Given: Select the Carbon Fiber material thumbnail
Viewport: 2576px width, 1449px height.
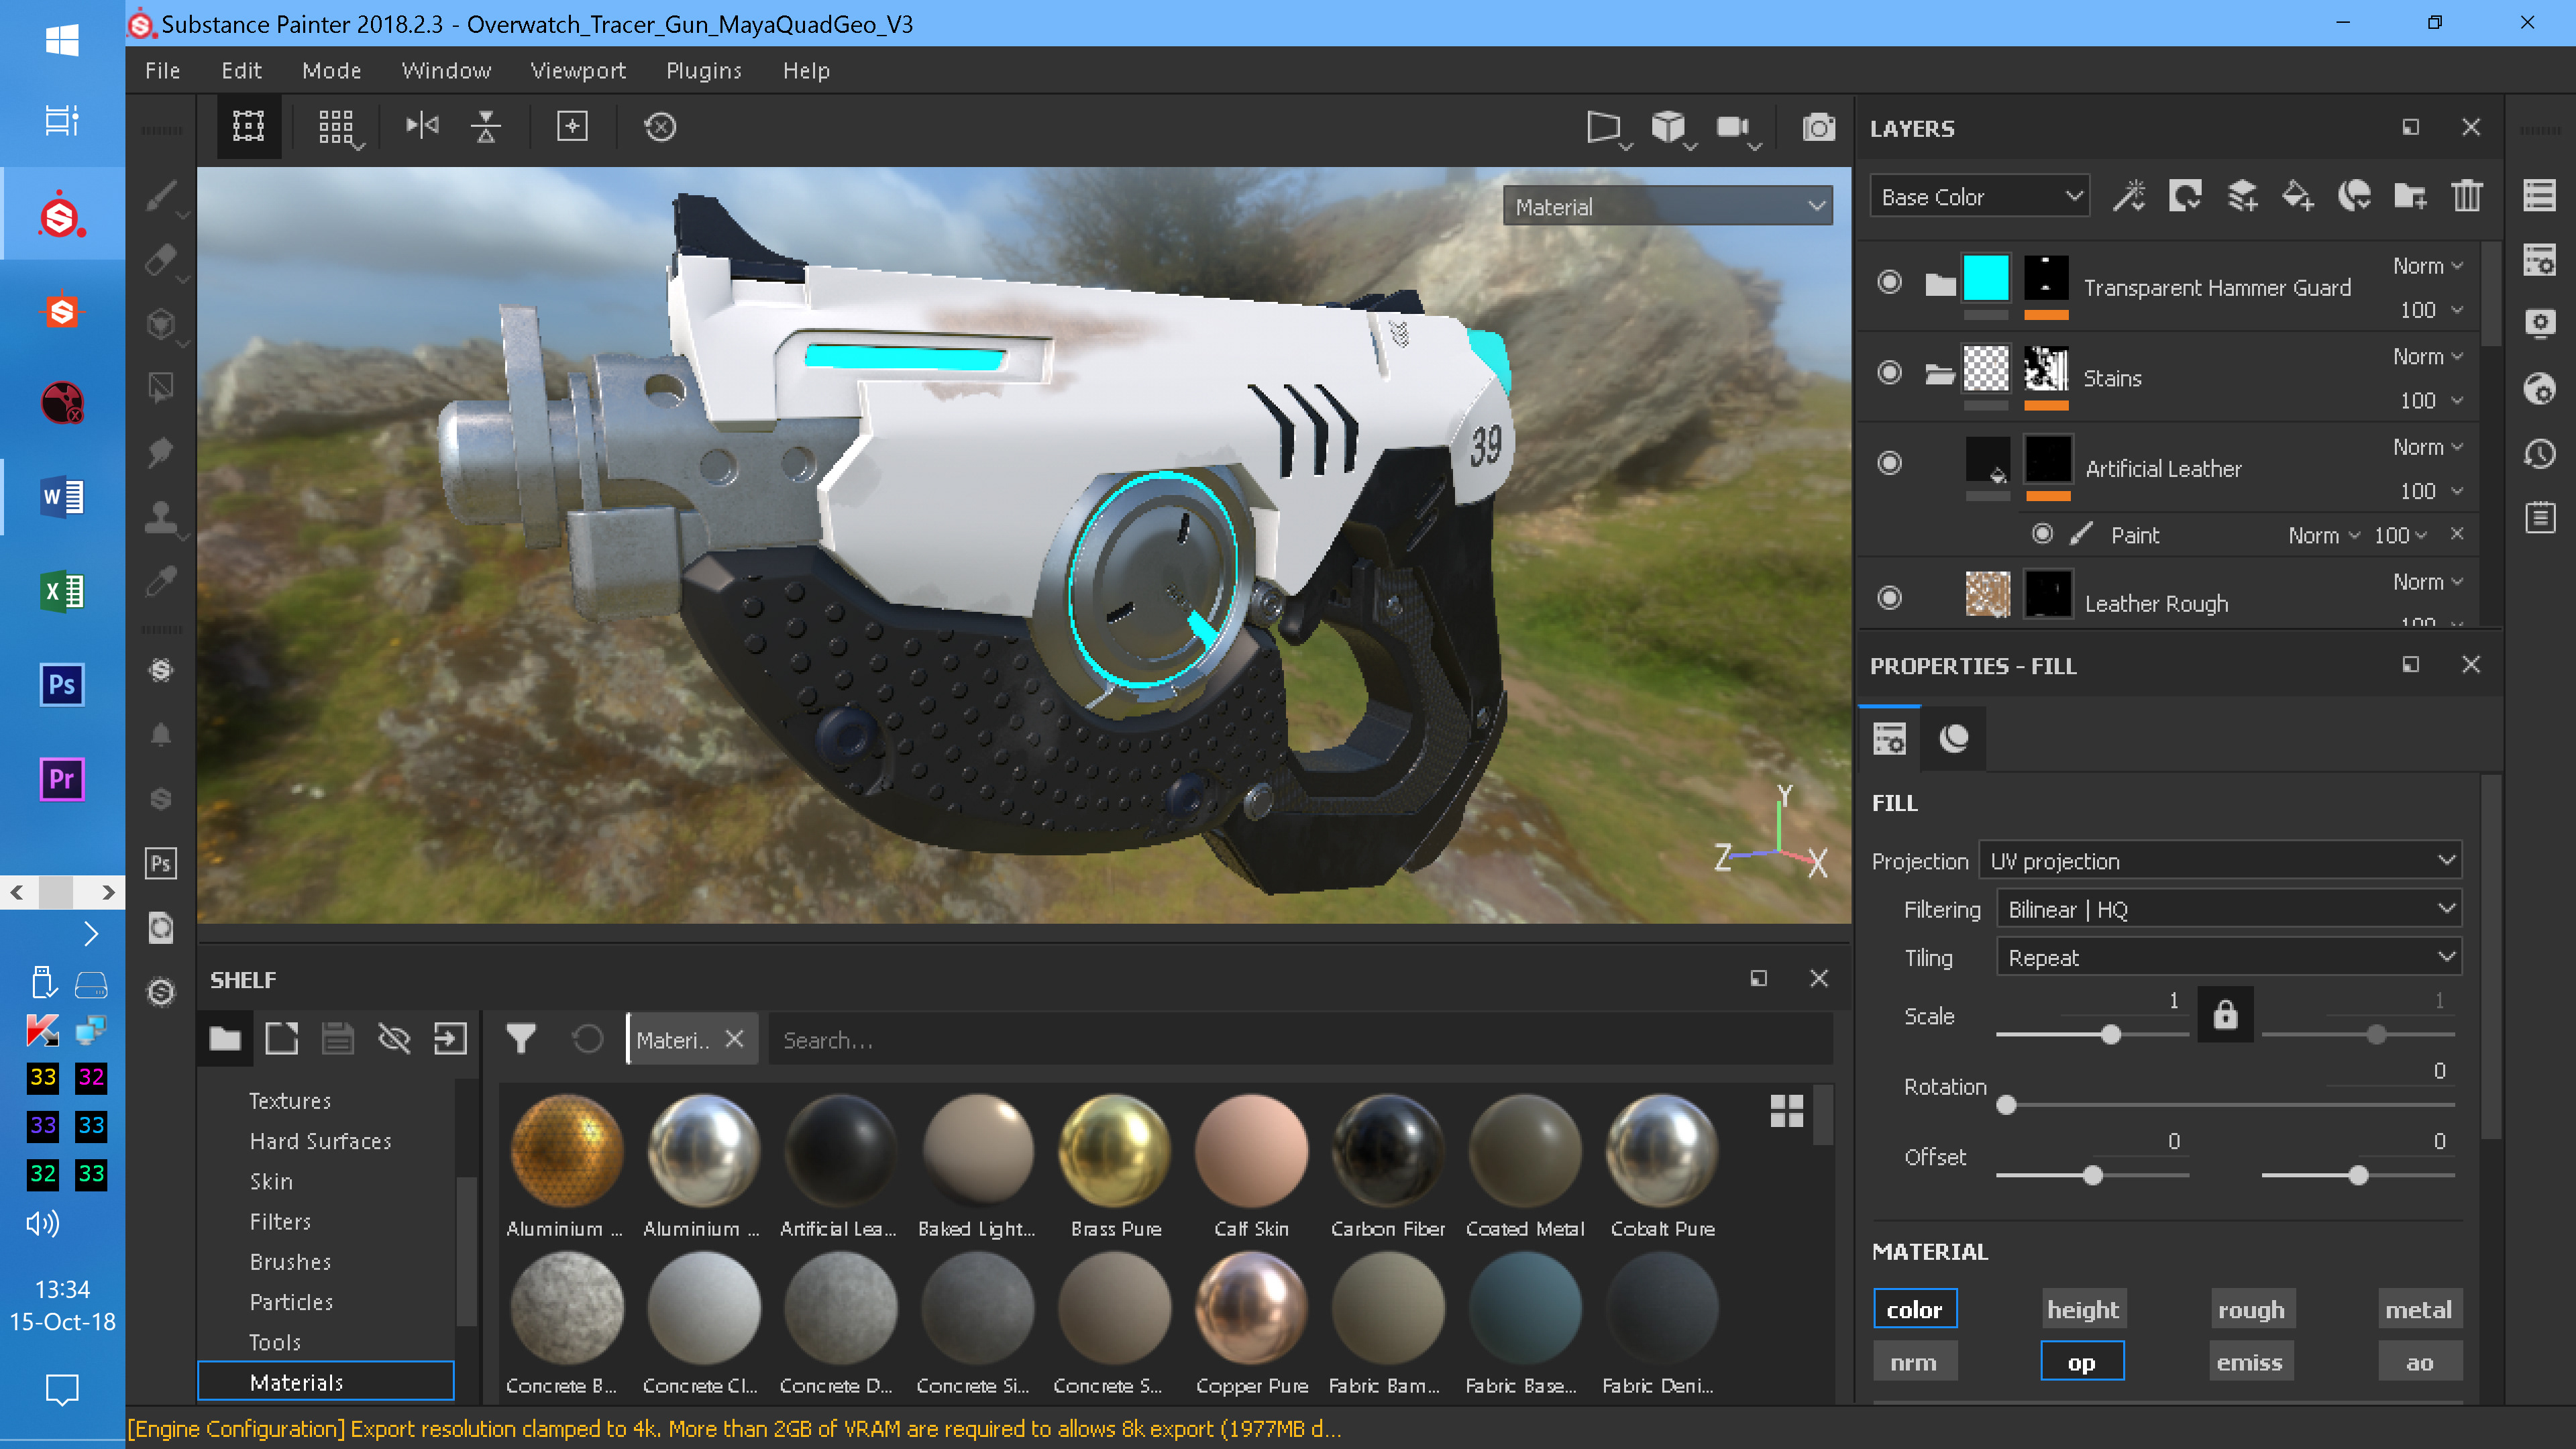Looking at the screenshot, I should [x=1387, y=1150].
